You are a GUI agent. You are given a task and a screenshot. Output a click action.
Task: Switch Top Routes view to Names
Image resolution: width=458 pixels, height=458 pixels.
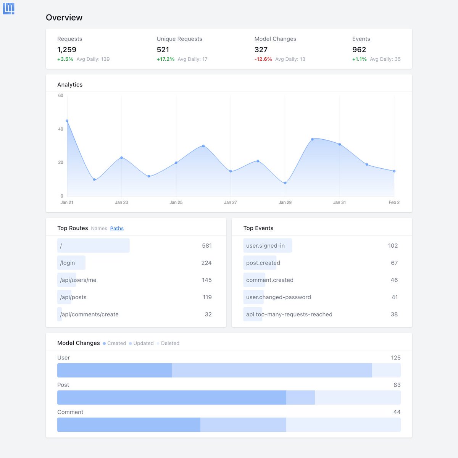99,228
